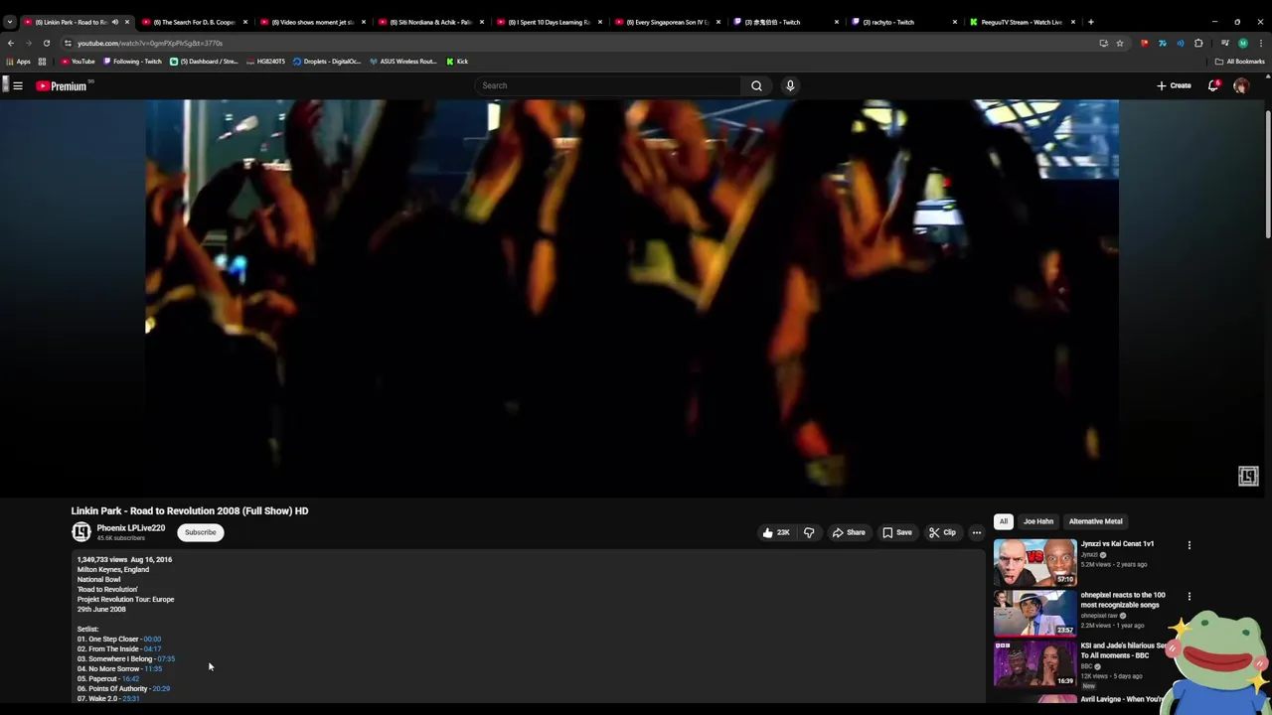Open ohnepixel reacts video thumbnail
This screenshot has width=1272, height=715.
tap(1034, 613)
